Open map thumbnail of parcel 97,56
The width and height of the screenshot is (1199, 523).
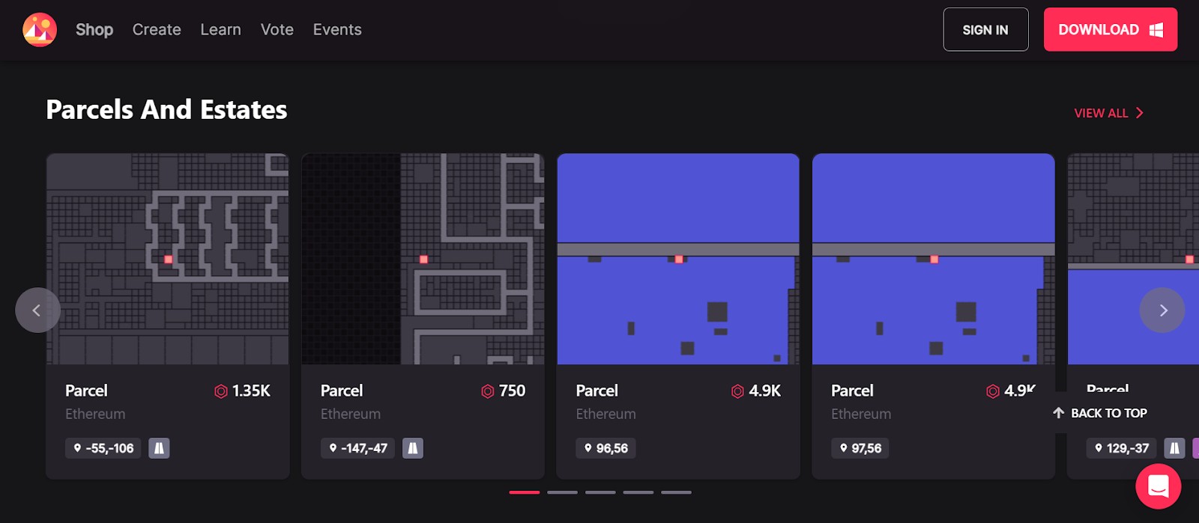(934, 259)
